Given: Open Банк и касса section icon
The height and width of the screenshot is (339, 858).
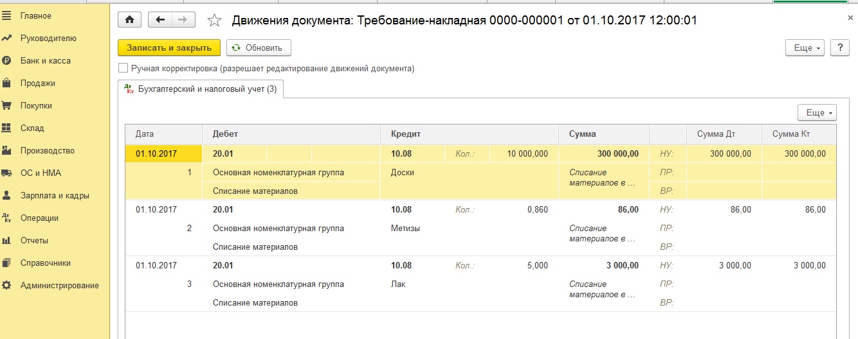Looking at the screenshot, I should 7,60.
